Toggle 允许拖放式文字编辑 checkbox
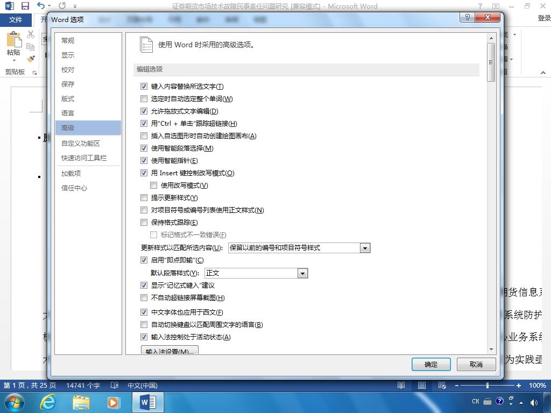The height and width of the screenshot is (413, 551). 144,111
